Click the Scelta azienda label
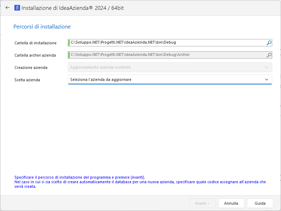Screen dimensions: 281x211 (27, 80)
